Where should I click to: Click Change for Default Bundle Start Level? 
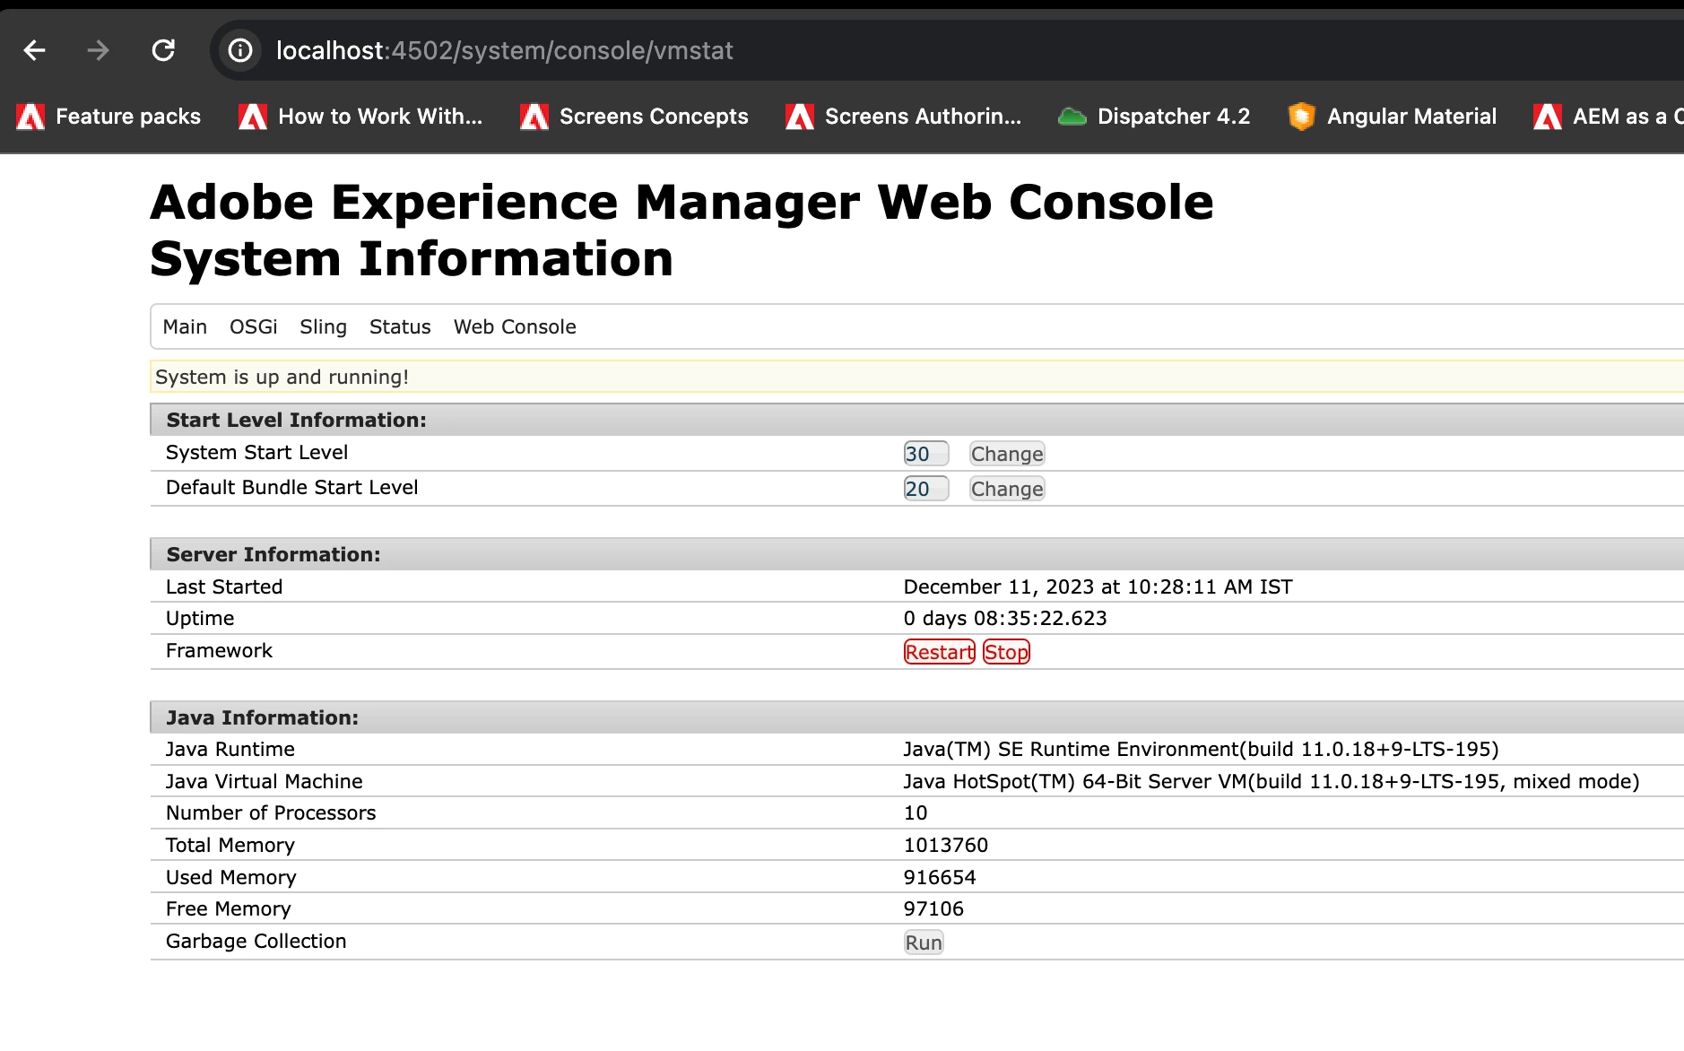click(1007, 489)
